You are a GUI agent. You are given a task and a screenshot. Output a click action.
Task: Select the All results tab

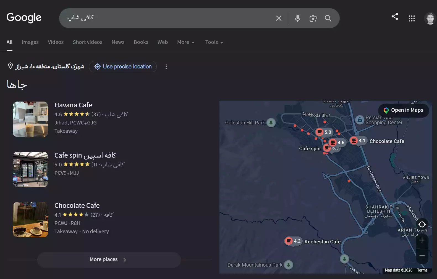pyautogui.click(x=9, y=42)
